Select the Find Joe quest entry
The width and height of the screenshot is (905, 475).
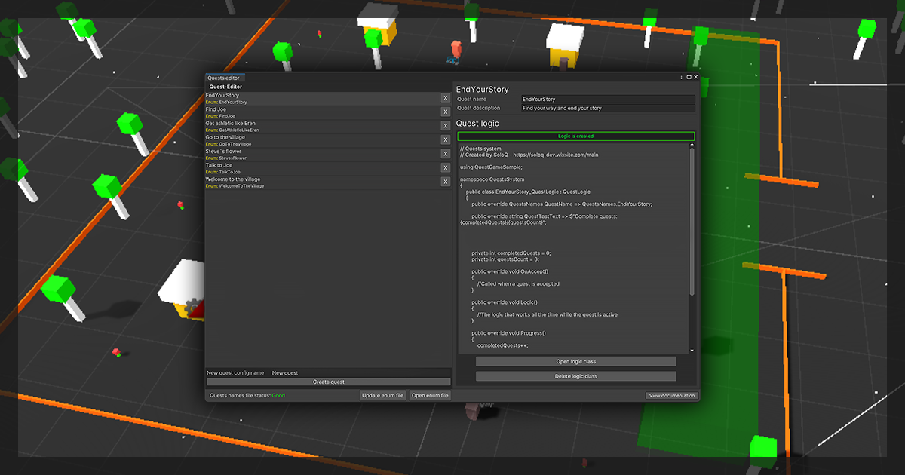[317, 112]
